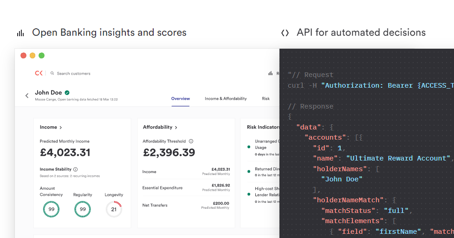Click the "Ultimate Reward Account" value in code
This screenshot has height=238, width=454.
(x=398, y=158)
